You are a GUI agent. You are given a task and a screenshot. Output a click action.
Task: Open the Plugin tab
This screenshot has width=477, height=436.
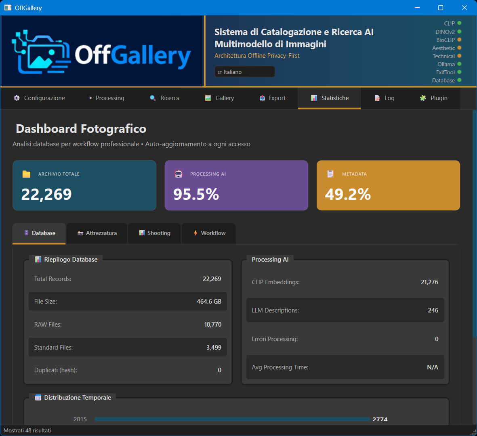point(433,98)
